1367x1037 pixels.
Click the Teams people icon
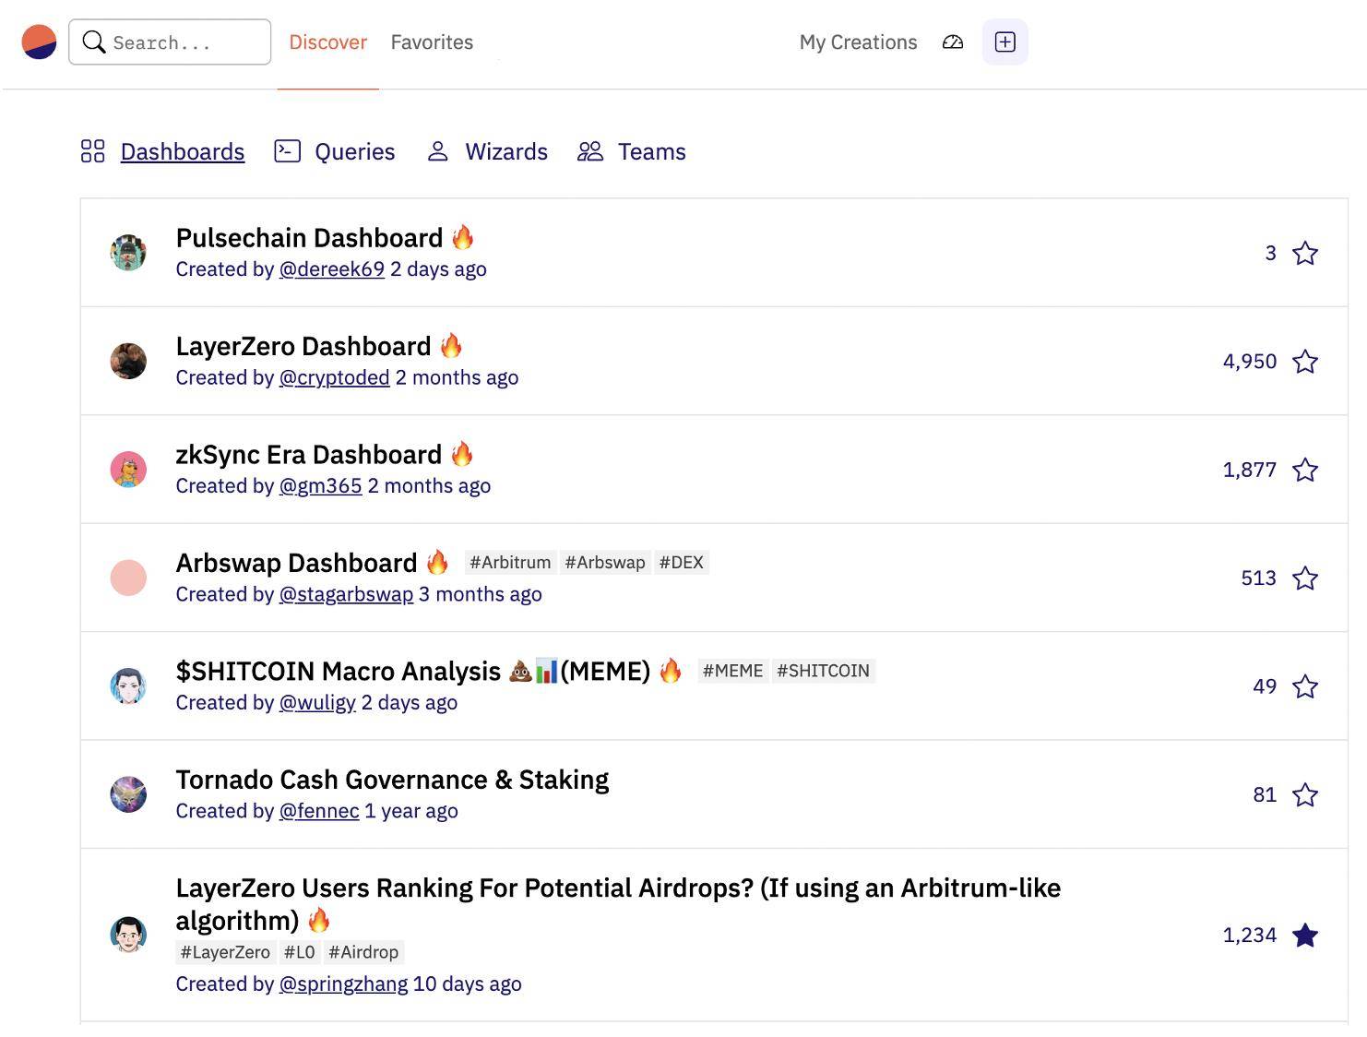coord(590,151)
